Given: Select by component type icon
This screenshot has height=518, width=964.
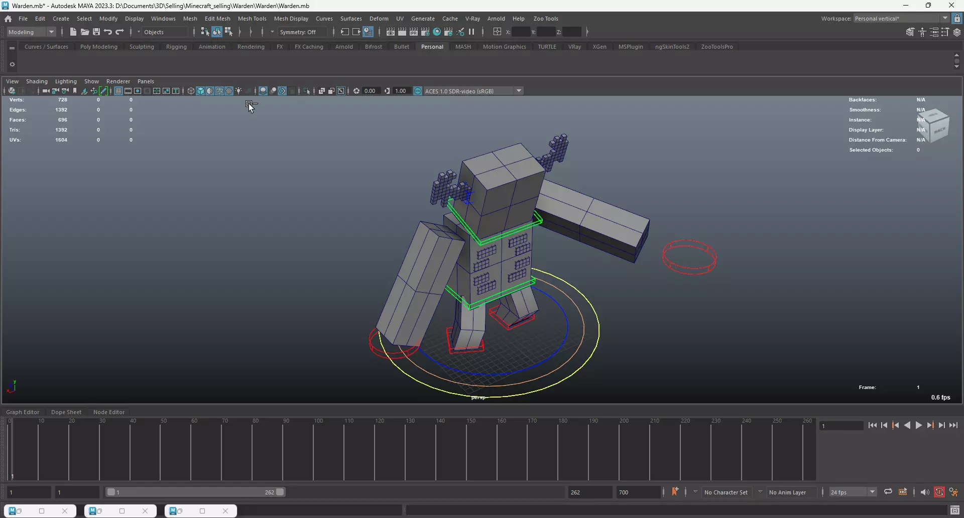Looking at the screenshot, I should point(228,32).
